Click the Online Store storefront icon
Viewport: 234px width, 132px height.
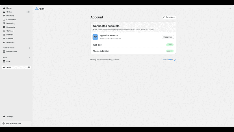(x=4, y=52)
